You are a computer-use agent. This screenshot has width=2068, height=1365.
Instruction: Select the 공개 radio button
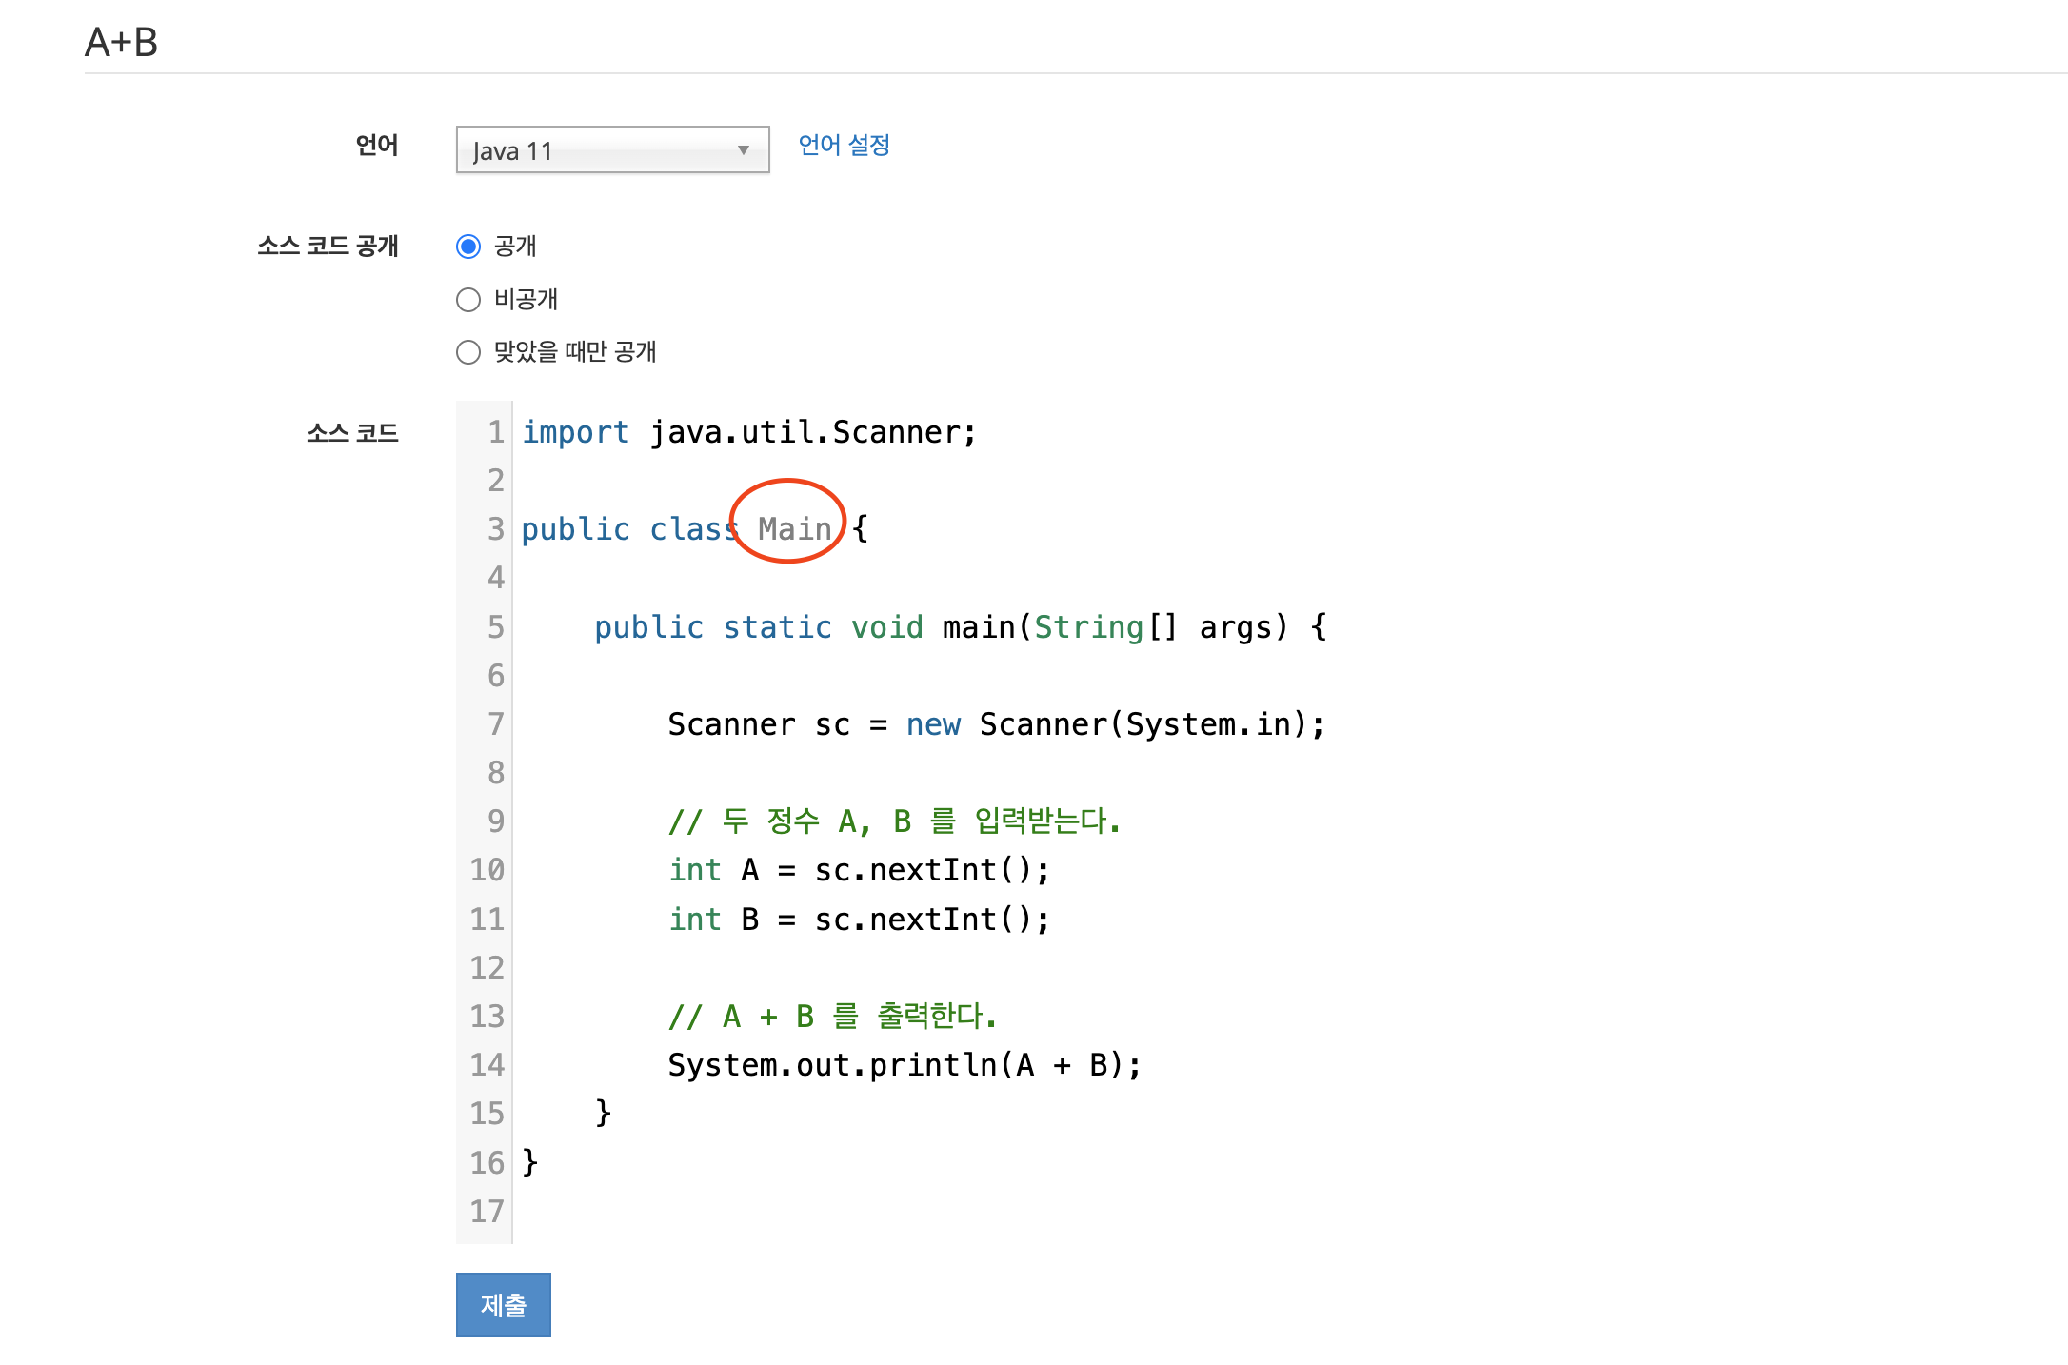coord(468,247)
